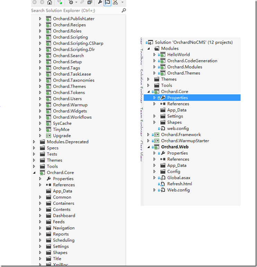The height and width of the screenshot is (267, 257).
Task: Click the green-dot sync toolbar icon
Action: [x=60, y=2]
